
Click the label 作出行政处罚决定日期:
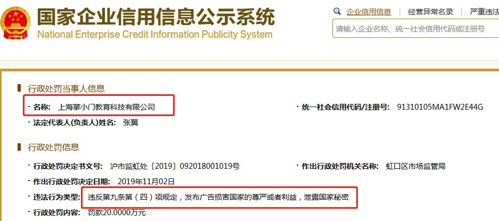(71, 182)
